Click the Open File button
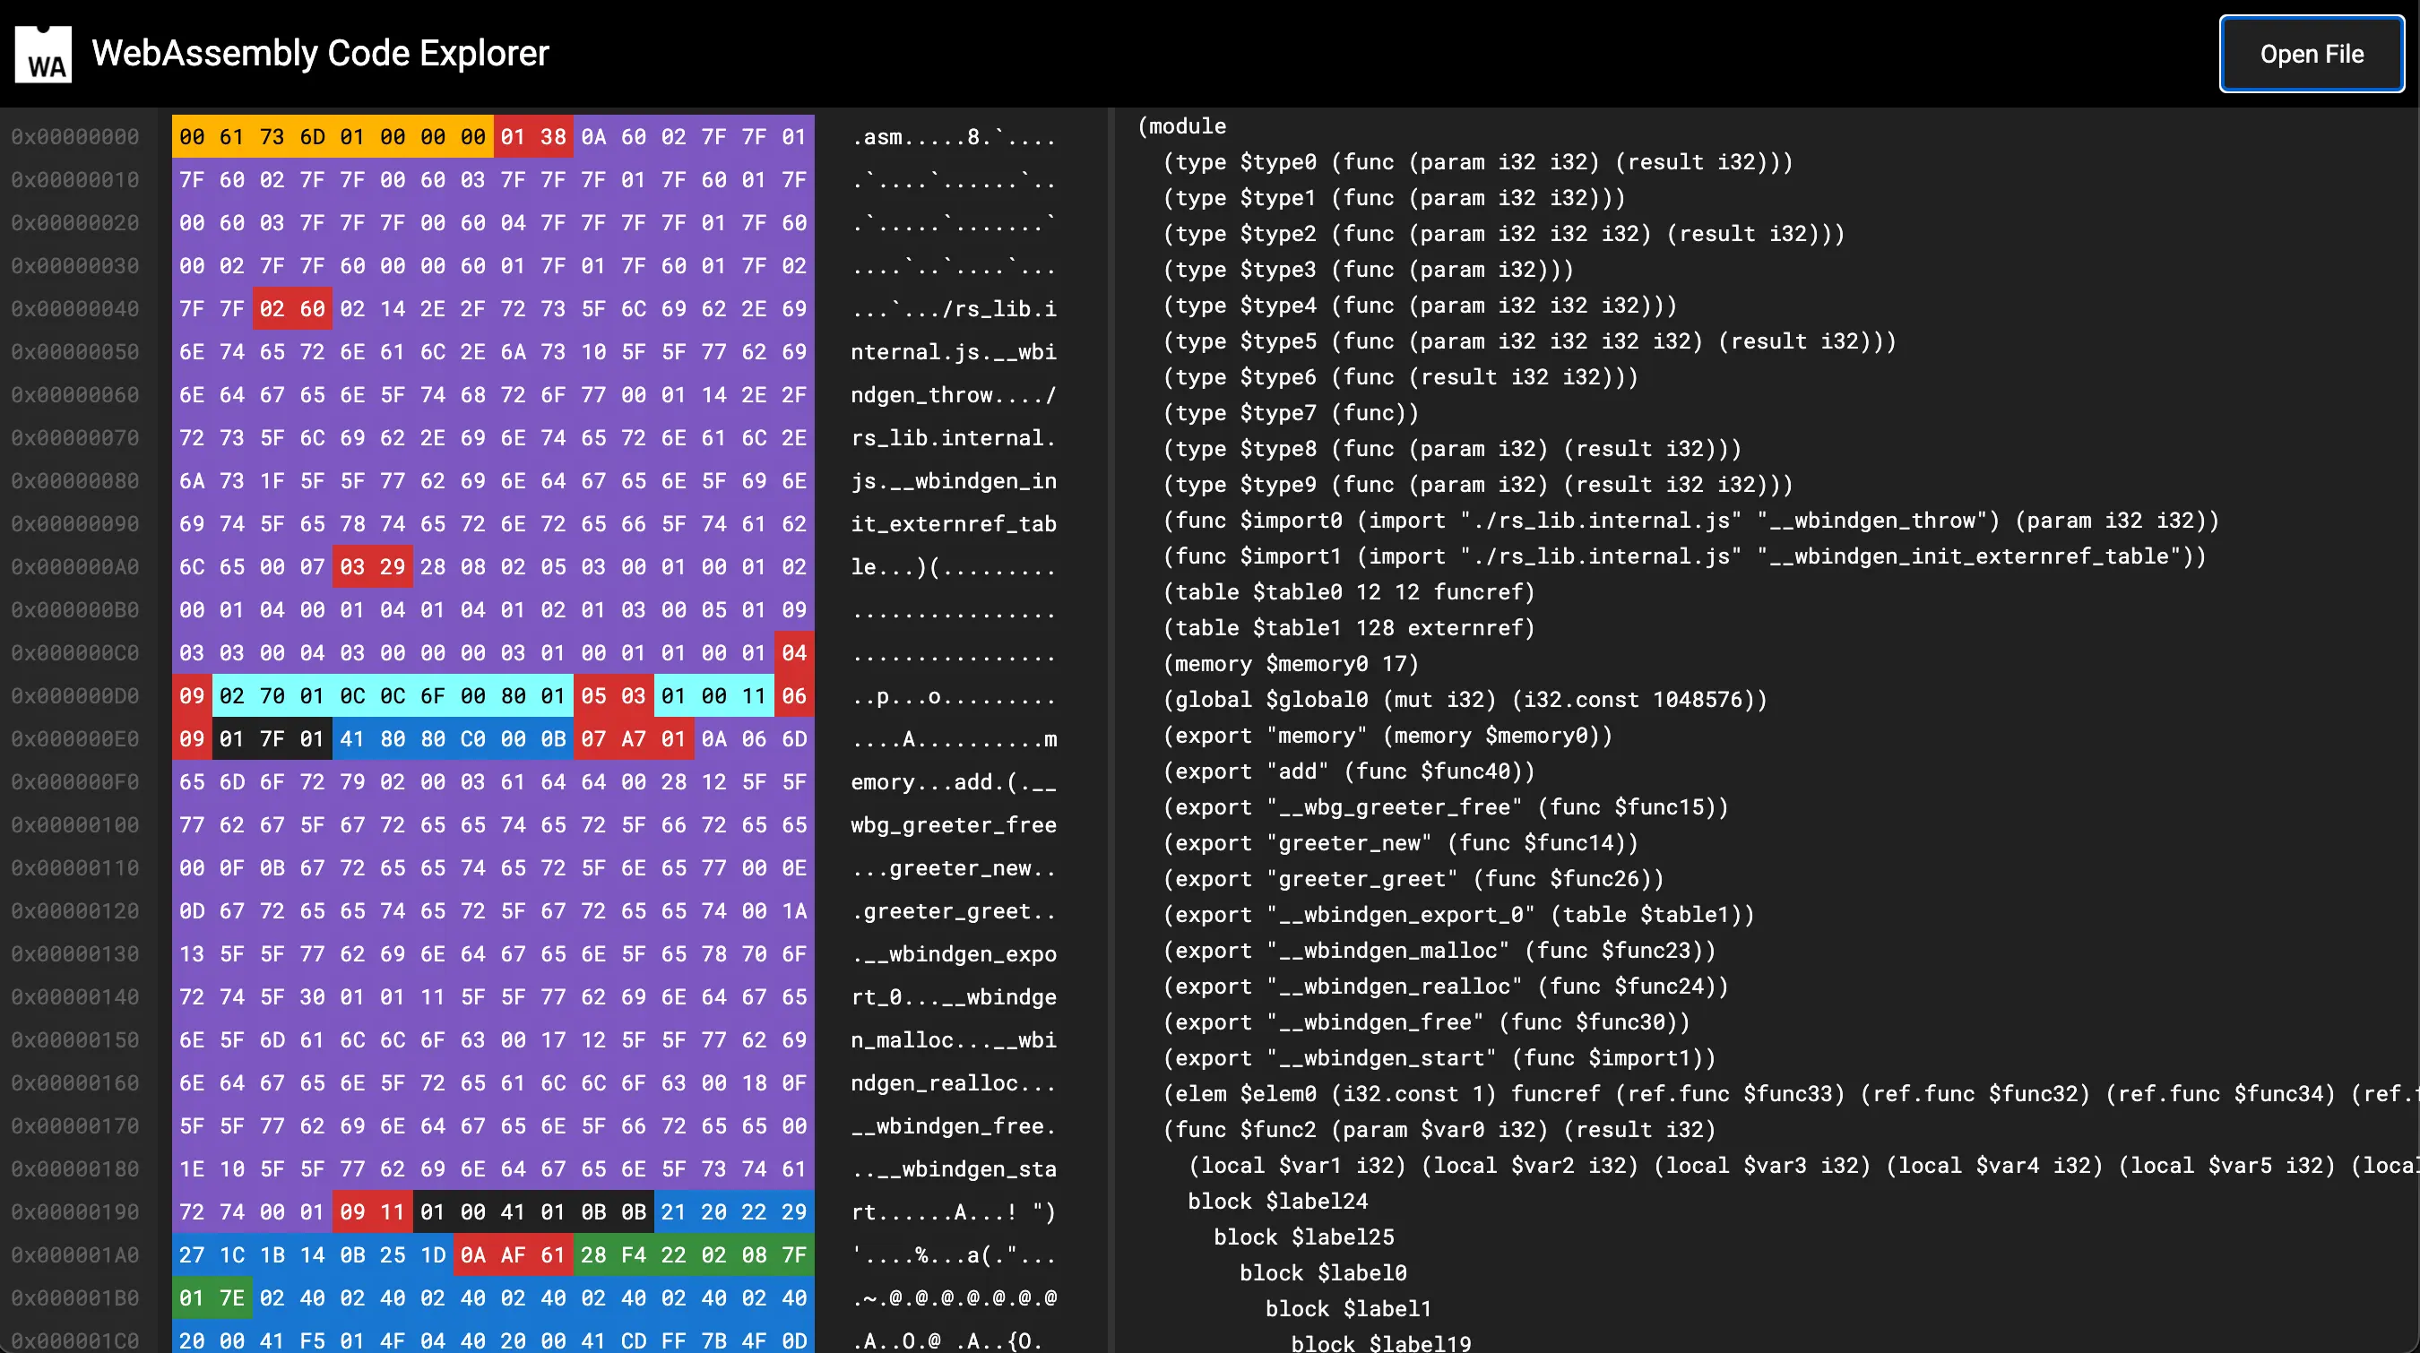The width and height of the screenshot is (2420, 1353). tap(2311, 54)
